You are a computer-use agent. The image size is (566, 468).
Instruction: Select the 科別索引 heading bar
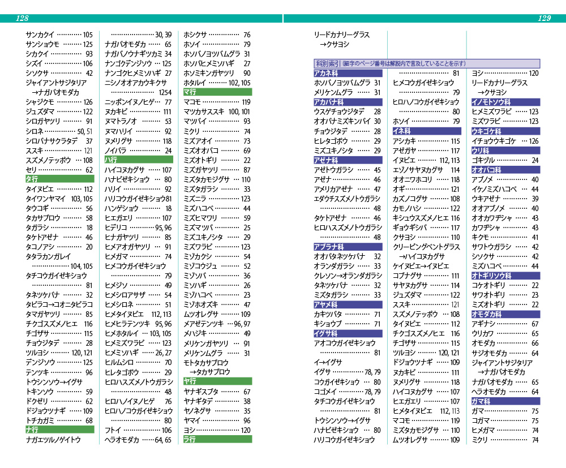[427, 63]
